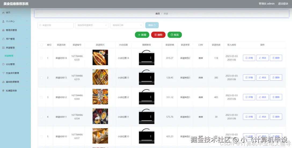Viewport: 292px width, 148px height.
Task: Tick the checkbox of 菜谱名称10
Action: 41,136
